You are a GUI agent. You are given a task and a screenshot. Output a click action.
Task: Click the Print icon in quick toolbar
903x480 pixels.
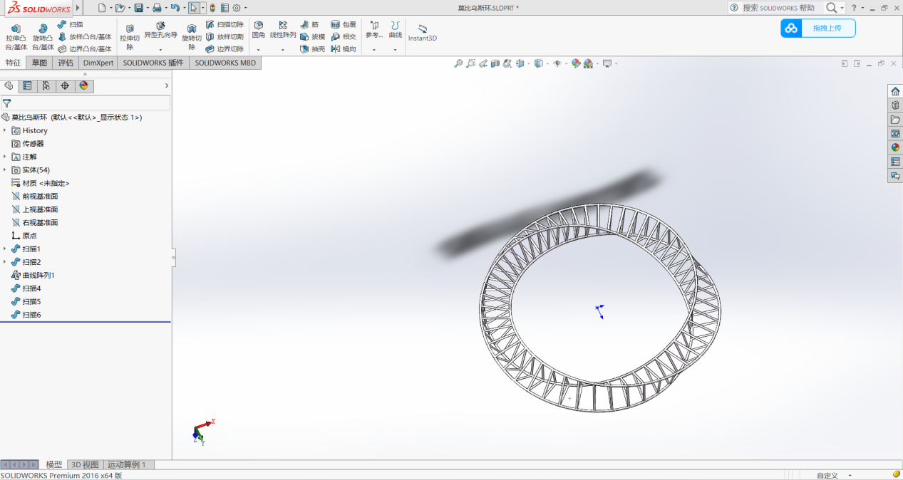[157, 8]
